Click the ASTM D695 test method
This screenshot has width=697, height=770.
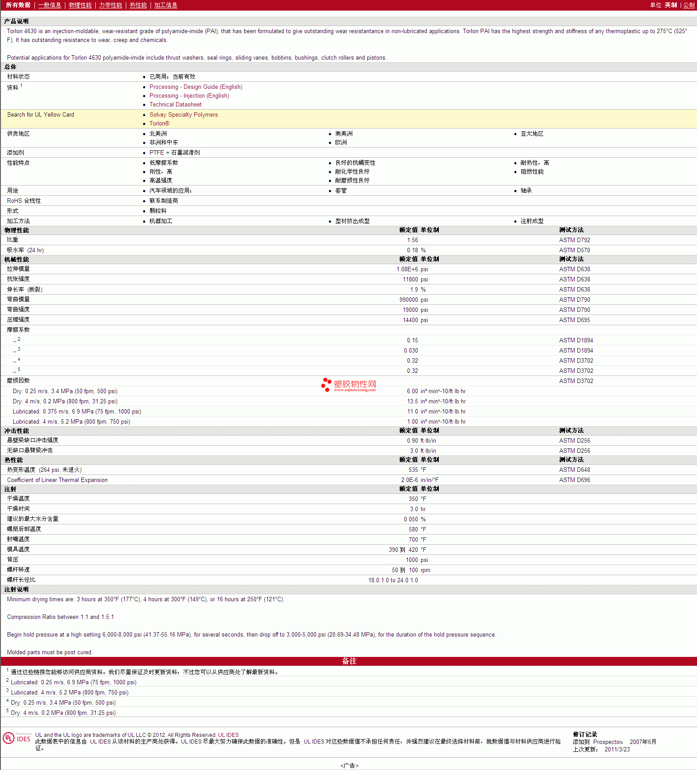575,320
